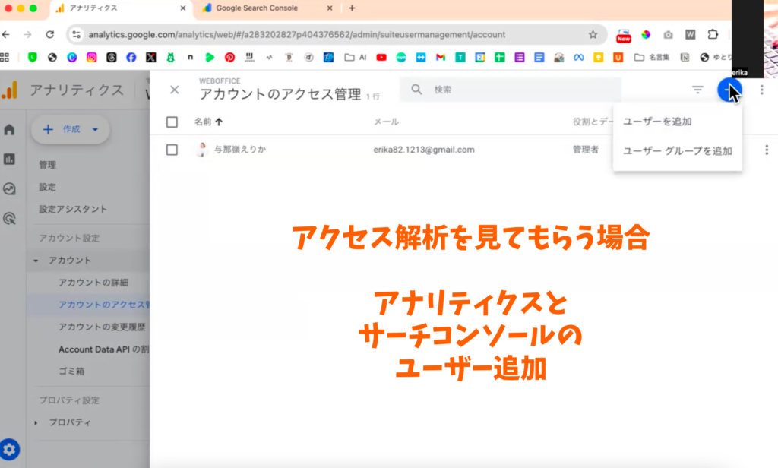Close the アカウントのアクセス管理 panel with X
778x468 pixels.
coord(175,90)
